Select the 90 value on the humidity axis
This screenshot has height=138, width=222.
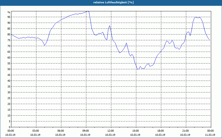[x=9, y=23]
